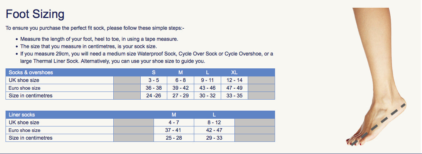Select the "30 - 32" centimetres cell
Image resolution: width=422 pixels, height=154 pixels.
(207, 96)
